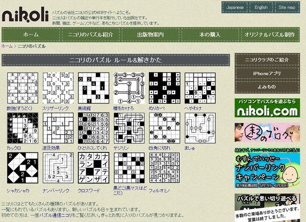Screen dimensions: 306x222
Task: Switch site language to Japanese
Action: (235, 8)
